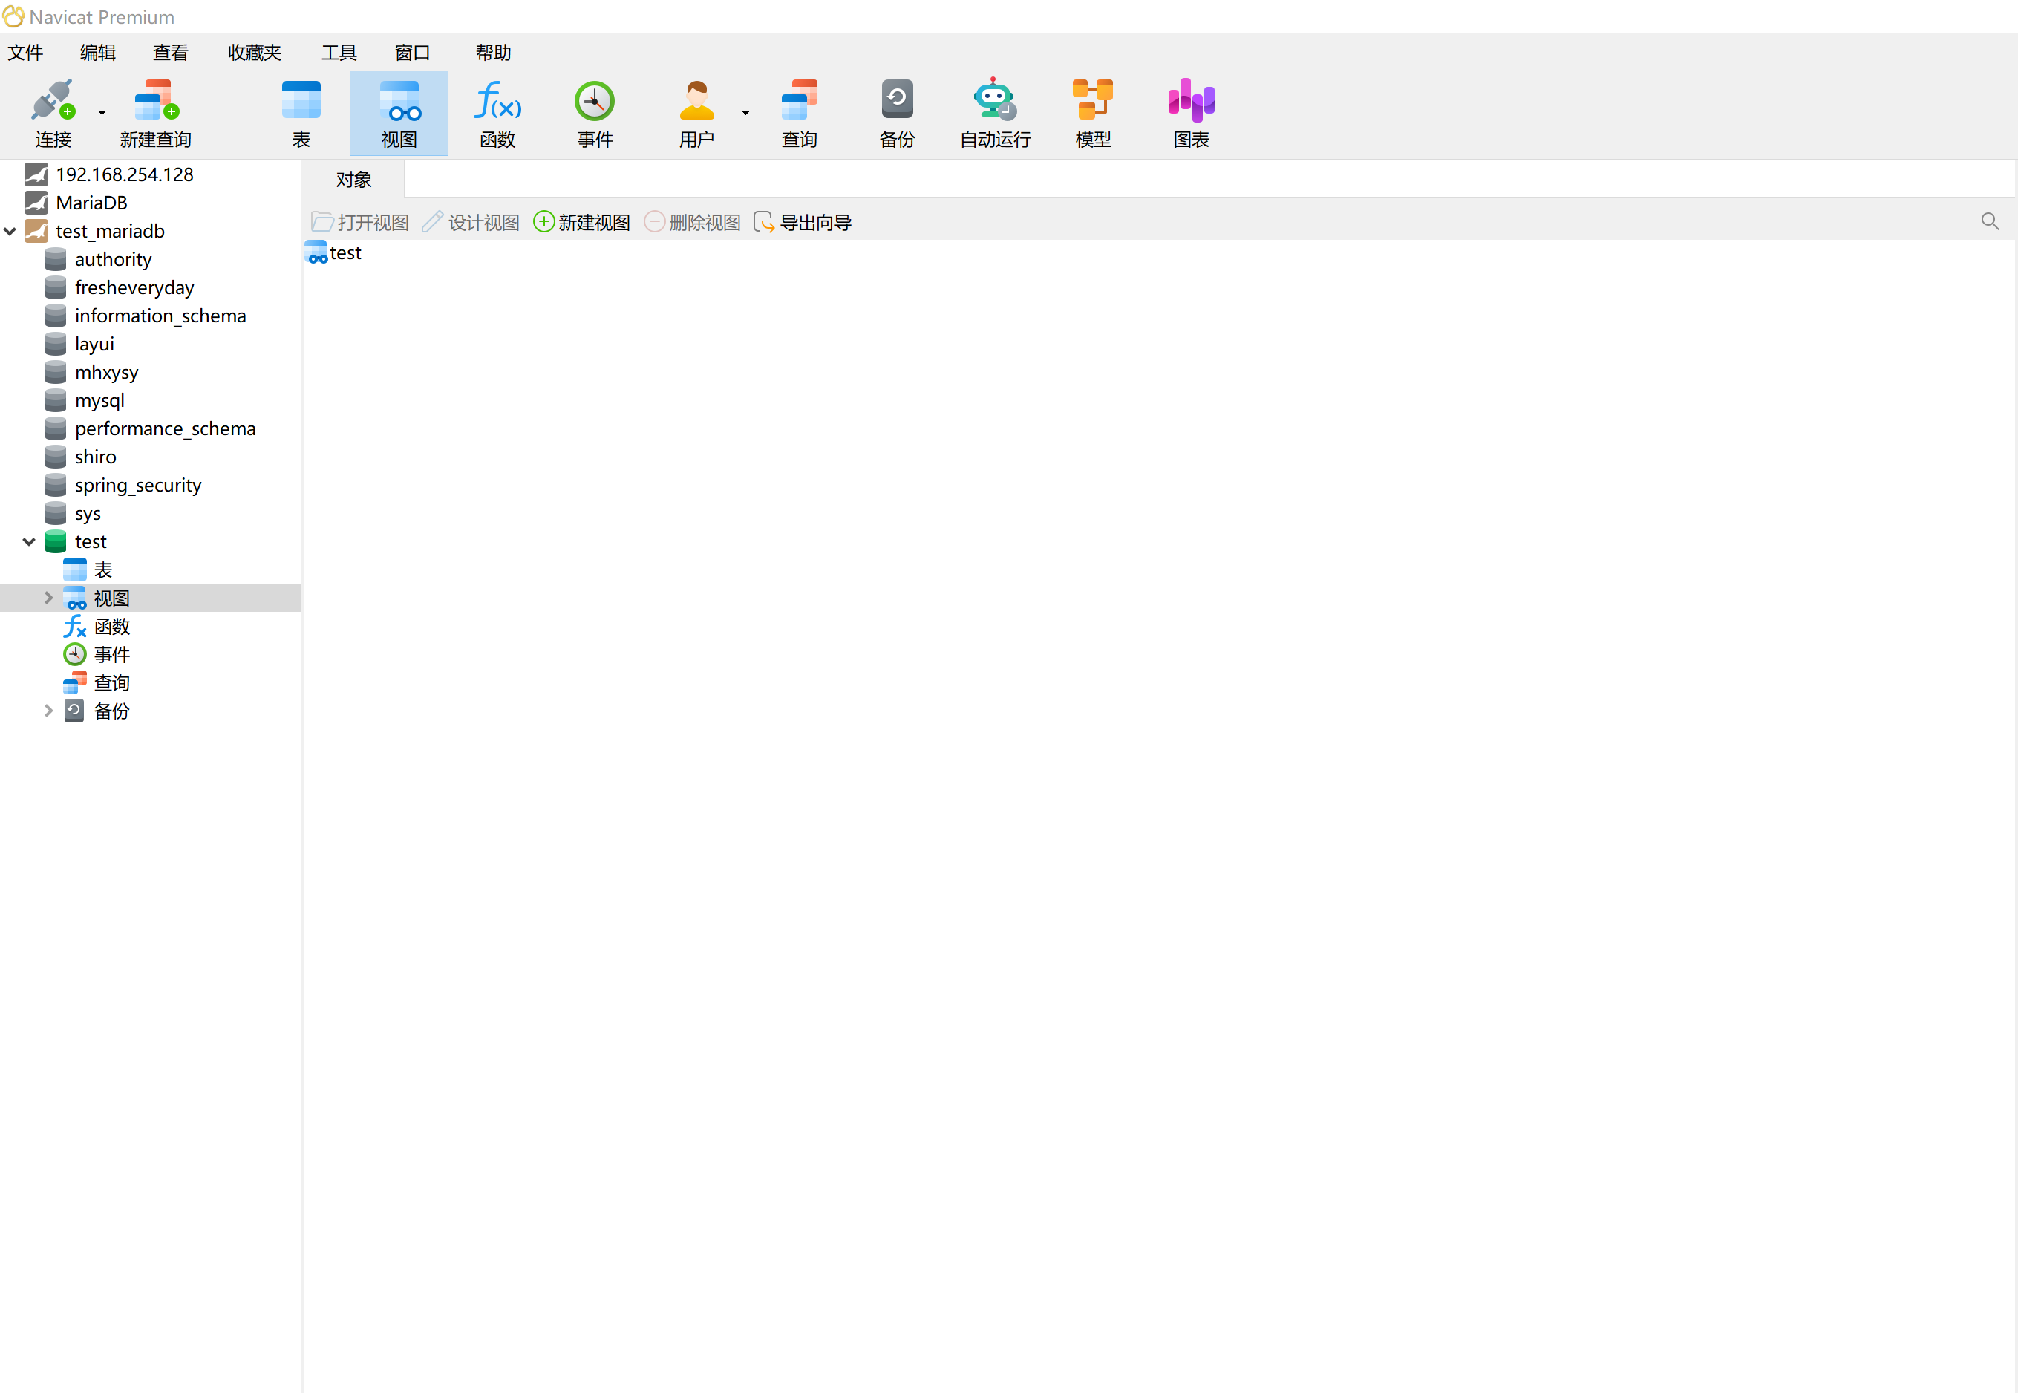Open the File (文件) menu

click(25, 53)
